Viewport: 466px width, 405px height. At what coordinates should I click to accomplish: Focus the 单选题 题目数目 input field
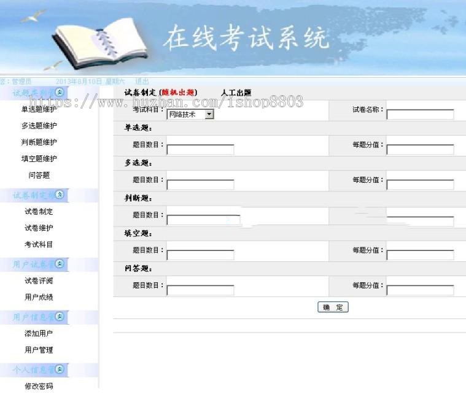point(201,150)
